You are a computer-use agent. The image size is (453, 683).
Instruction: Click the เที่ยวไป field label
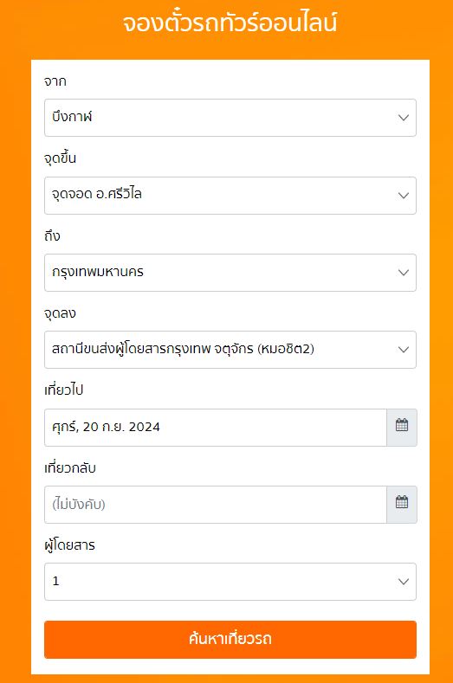[x=63, y=390]
